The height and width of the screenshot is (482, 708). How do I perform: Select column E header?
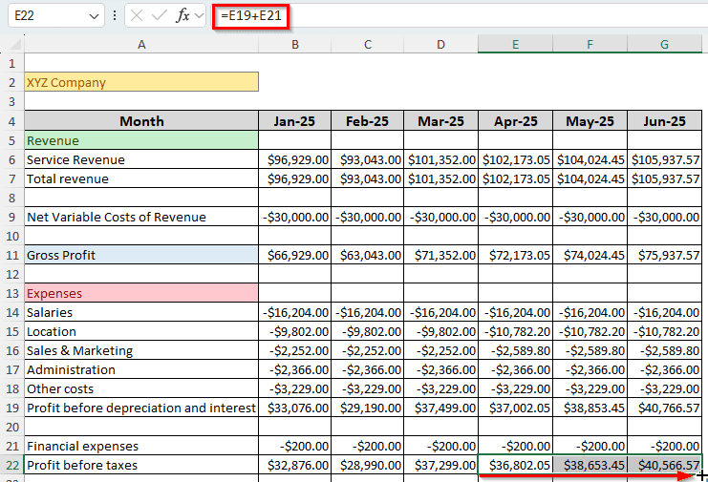point(515,44)
